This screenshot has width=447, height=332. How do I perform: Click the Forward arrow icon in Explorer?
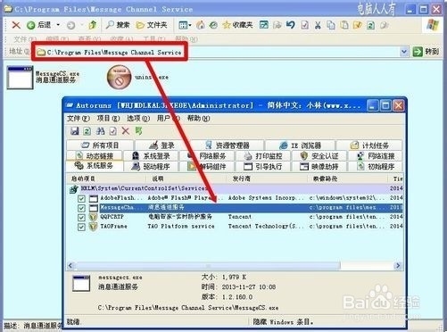[70, 25]
